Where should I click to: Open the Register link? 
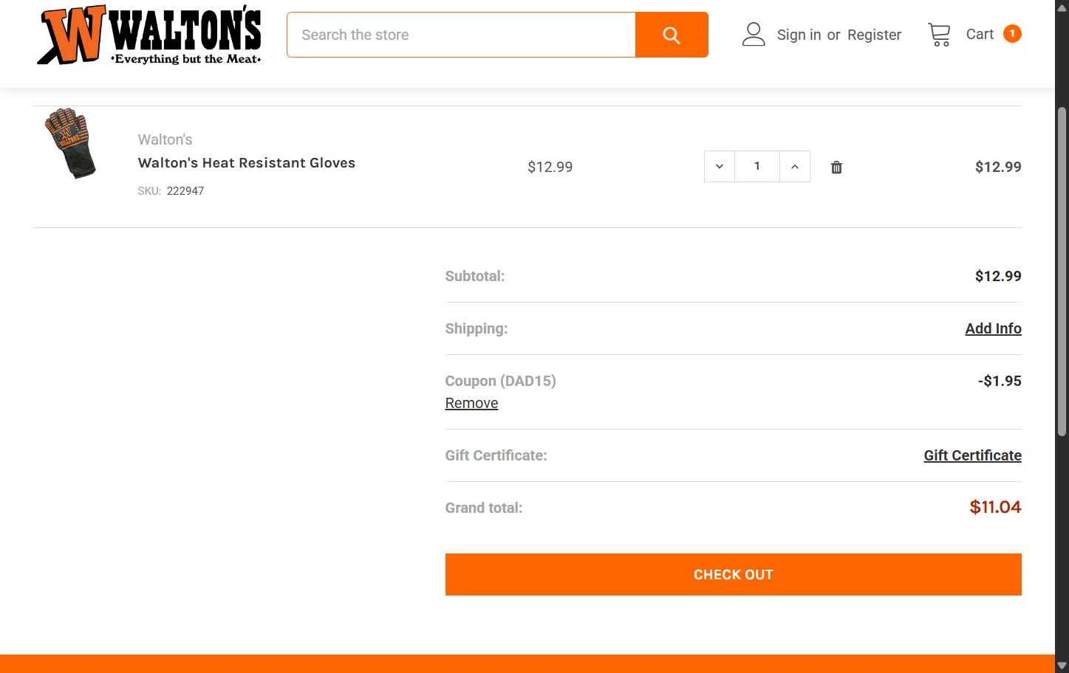(874, 35)
